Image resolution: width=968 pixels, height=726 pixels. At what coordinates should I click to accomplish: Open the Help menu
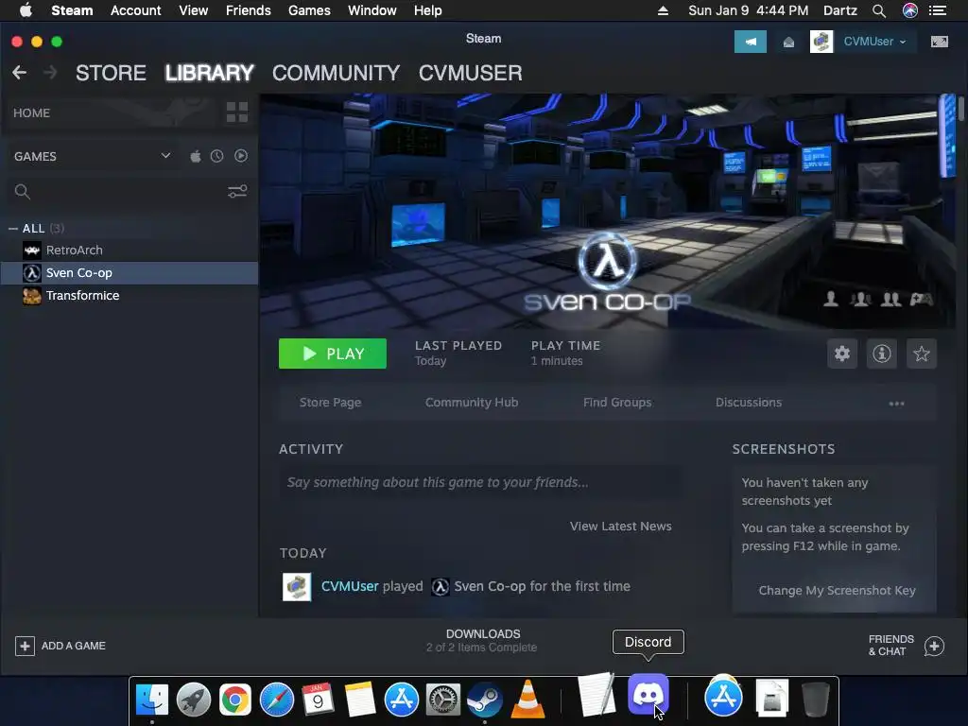428,10
